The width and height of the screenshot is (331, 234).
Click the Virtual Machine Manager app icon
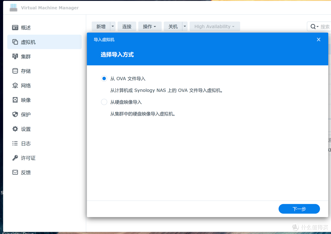click(x=13, y=8)
